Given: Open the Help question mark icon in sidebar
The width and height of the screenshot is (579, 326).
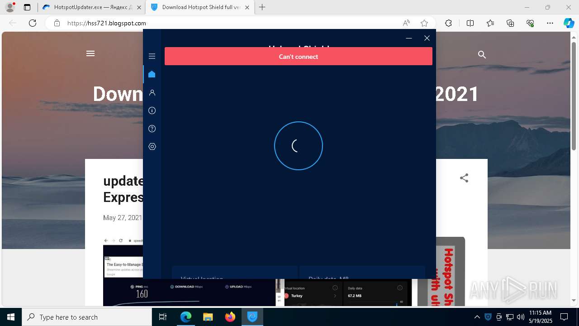Looking at the screenshot, I should 152,129.
